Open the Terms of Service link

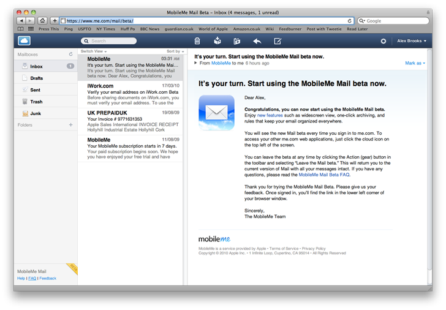click(284, 249)
